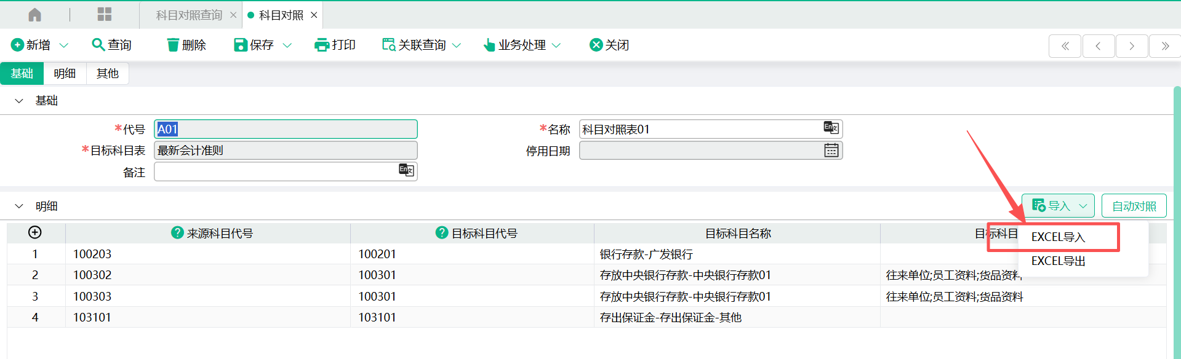Click the 删除 trash toolbar button
This screenshot has height=359, width=1181.
186,45
